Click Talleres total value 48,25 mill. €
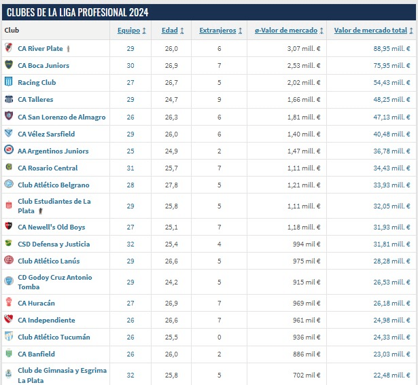418x385 pixels. click(x=391, y=100)
